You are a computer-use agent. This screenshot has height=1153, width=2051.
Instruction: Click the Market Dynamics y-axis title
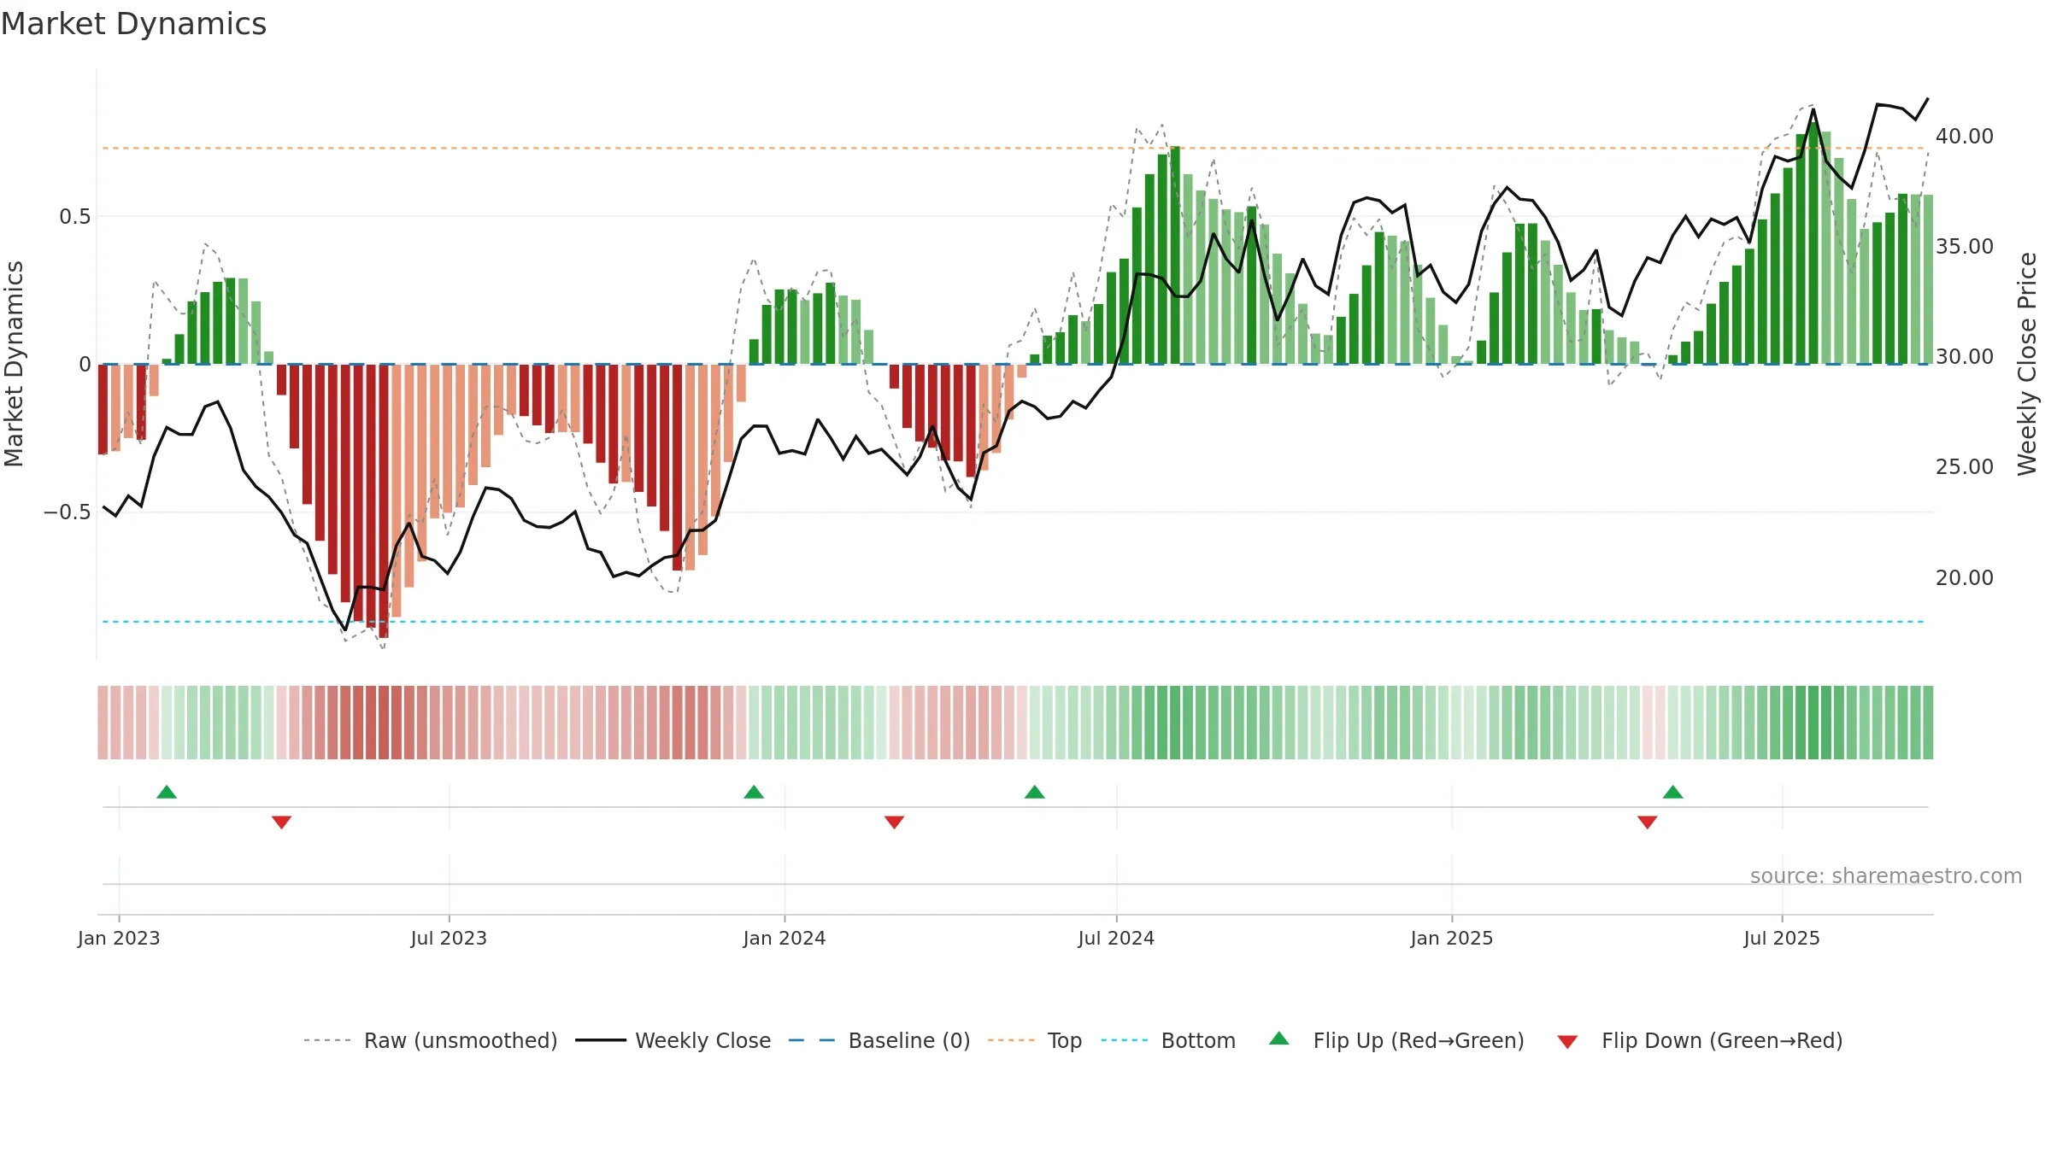(x=14, y=364)
